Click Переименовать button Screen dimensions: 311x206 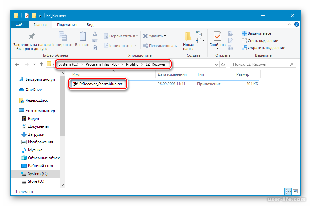coord(160,46)
